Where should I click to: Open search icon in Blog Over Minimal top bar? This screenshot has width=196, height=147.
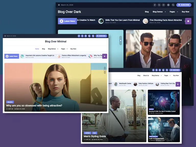[93, 36]
